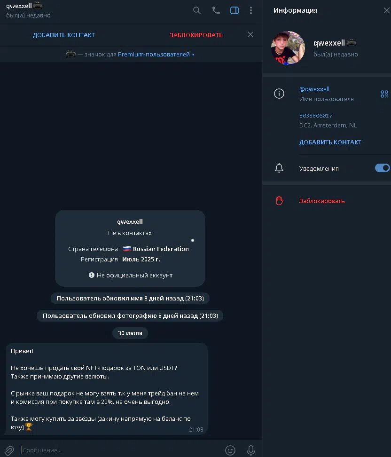Click the info circle icon in the profile
The image size is (391, 457).
point(279,94)
